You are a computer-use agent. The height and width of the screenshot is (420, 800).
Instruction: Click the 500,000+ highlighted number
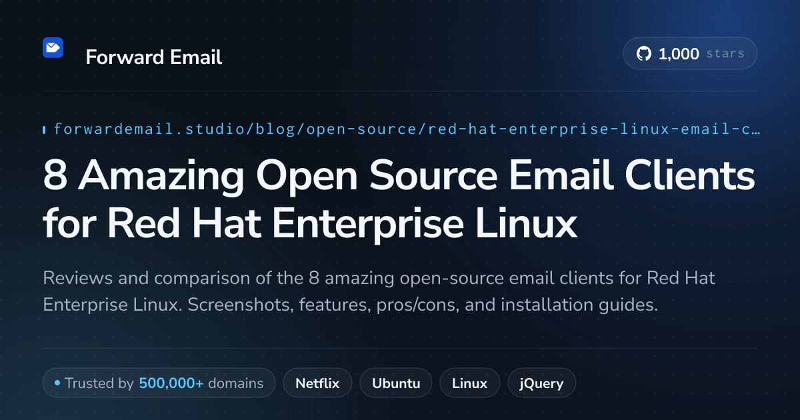pos(171,383)
